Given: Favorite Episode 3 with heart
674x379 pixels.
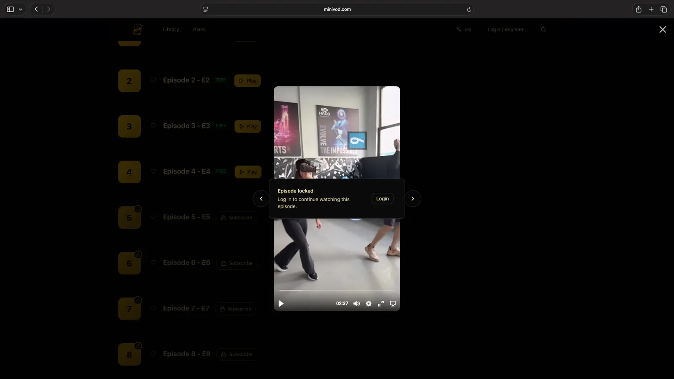Looking at the screenshot, I should 153,125.
